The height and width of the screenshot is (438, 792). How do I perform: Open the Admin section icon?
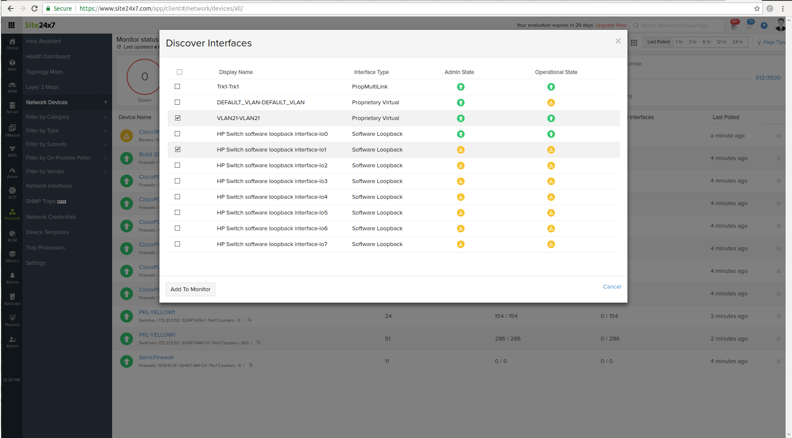[12, 342]
